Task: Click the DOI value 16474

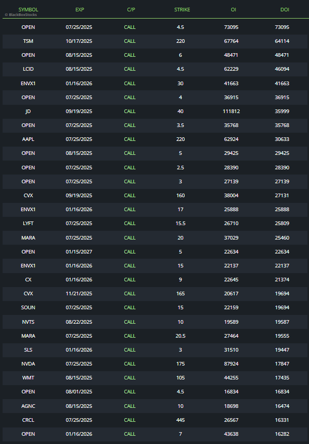Action: (282, 406)
